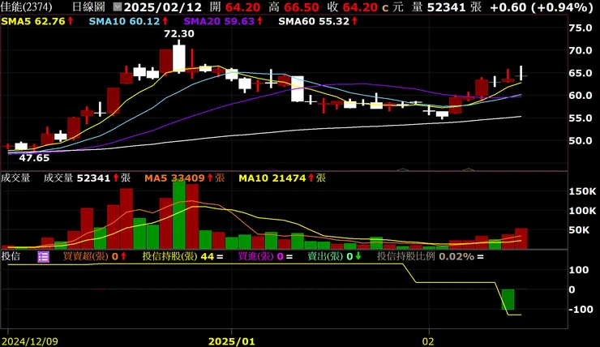Click the 150K volume axis label
The width and height of the screenshot is (600, 347).
click(582, 191)
